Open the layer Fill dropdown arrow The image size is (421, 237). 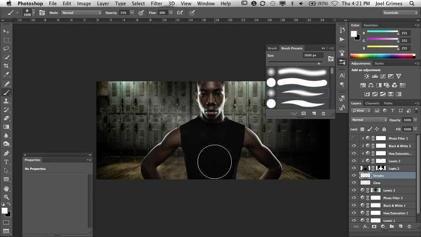415,129
